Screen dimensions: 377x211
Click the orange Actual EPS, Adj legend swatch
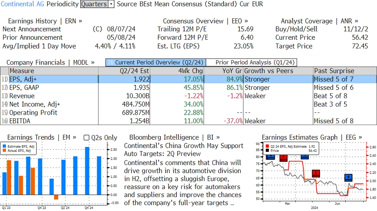click(4, 150)
